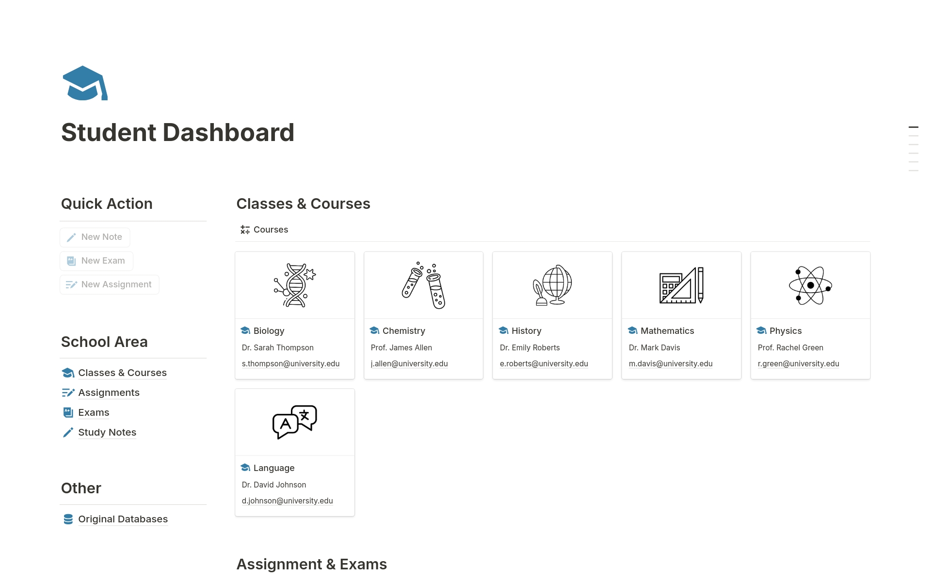Click the pencil icon beside Study Notes
This screenshot has width=931, height=581.
click(68, 432)
